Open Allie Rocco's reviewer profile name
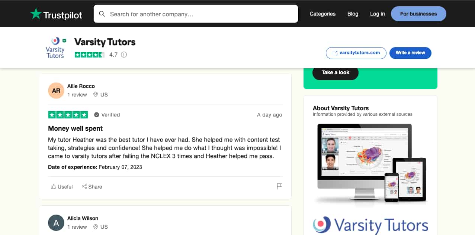475x235 pixels. [81, 86]
